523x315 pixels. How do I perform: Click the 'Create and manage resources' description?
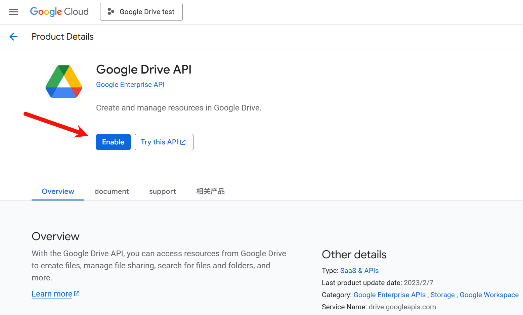pyautogui.click(x=179, y=108)
